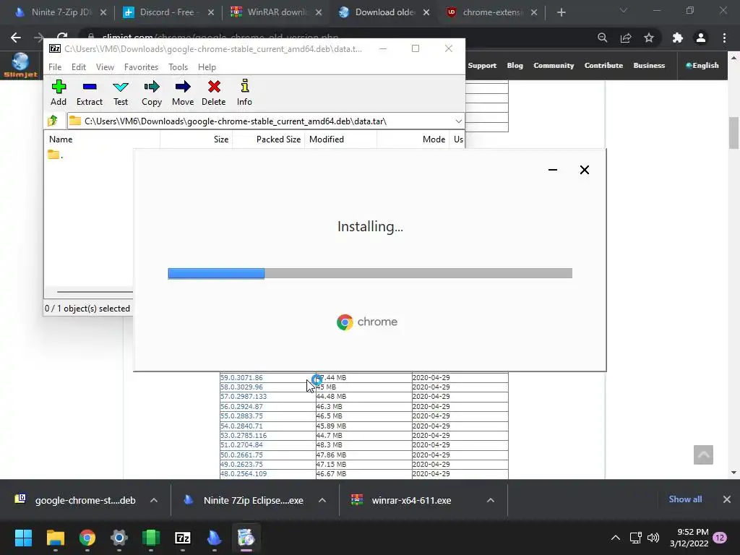The image size is (740, 555).
Task: Expand options for winrar-x64-611.exe download
Action: click(x=491, y=500)
